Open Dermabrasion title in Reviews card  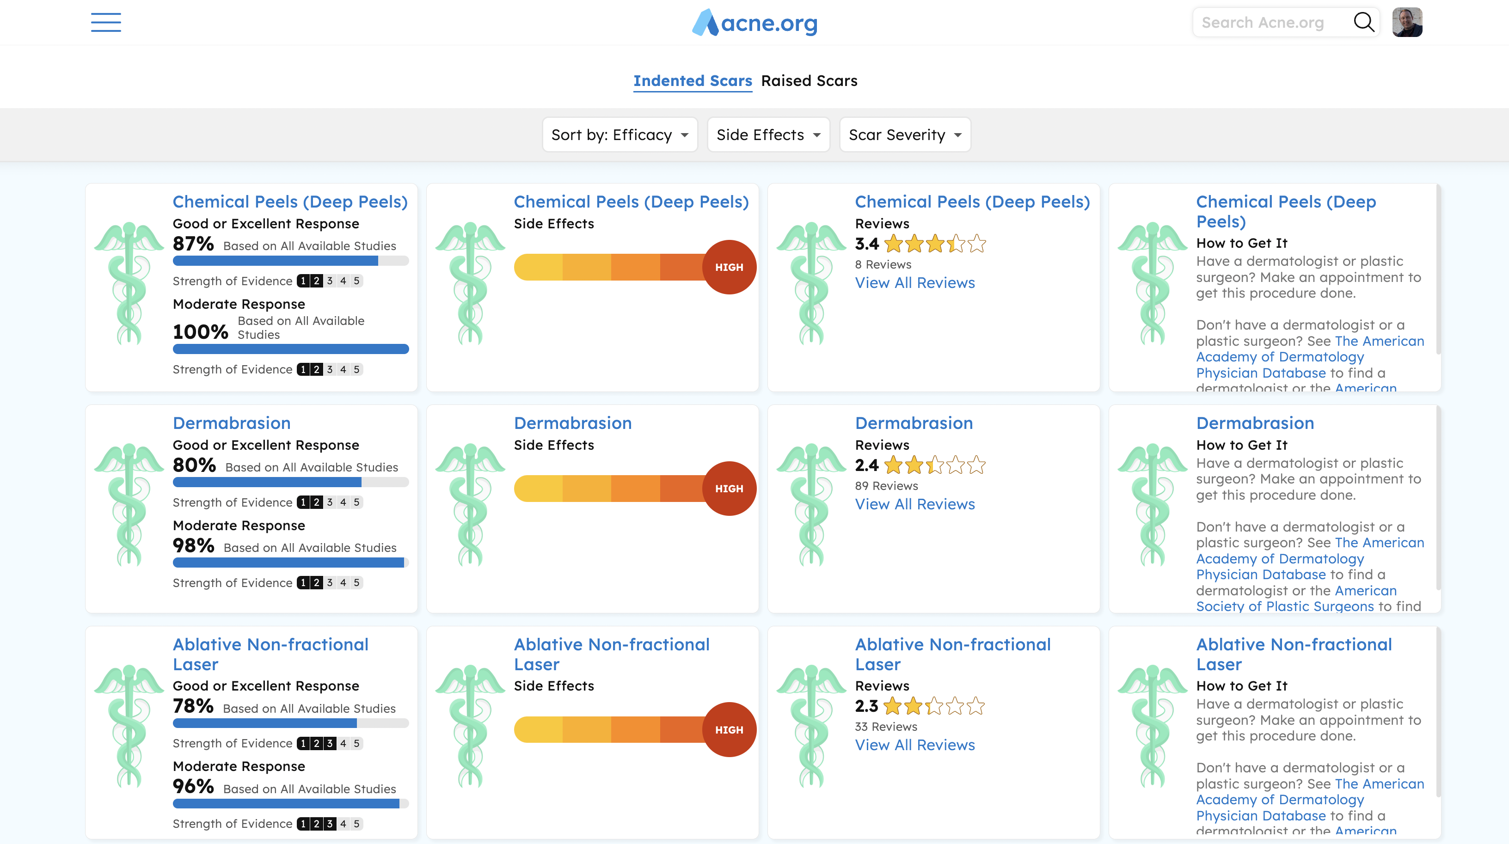point(914,423)
